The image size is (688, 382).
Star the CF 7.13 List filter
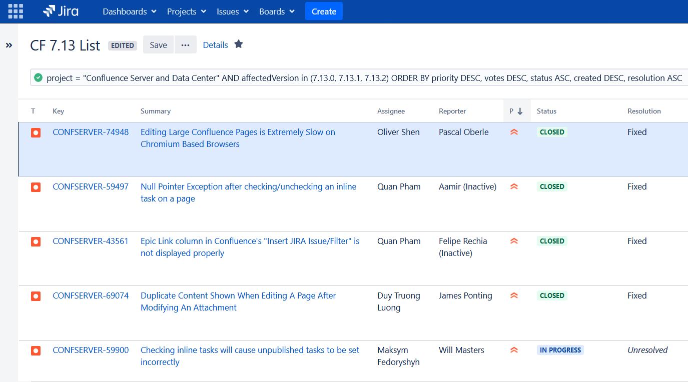(239, 44)
